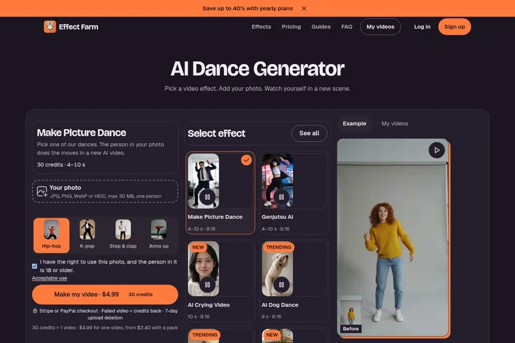Click the NEW badge on AI Crying Video
The height and width of the screenshot is (343, 515).
198,247
